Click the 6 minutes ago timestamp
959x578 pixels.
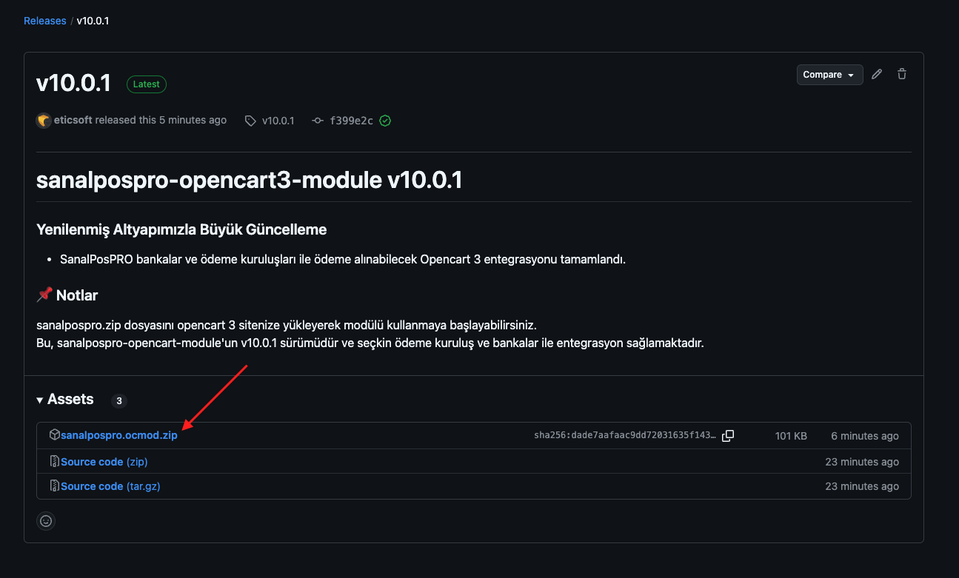click(865, 436)
